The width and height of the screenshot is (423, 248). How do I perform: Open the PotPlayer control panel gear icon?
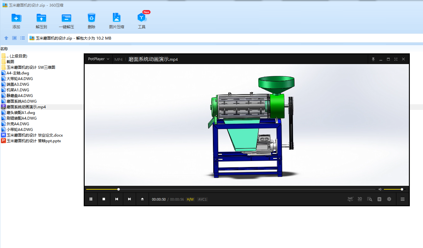[389, 199]
